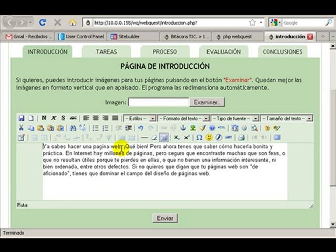This screenshot has height=252, width=336.
Task: Switch to the CONCLUSIONES tab
Action: 283,52
